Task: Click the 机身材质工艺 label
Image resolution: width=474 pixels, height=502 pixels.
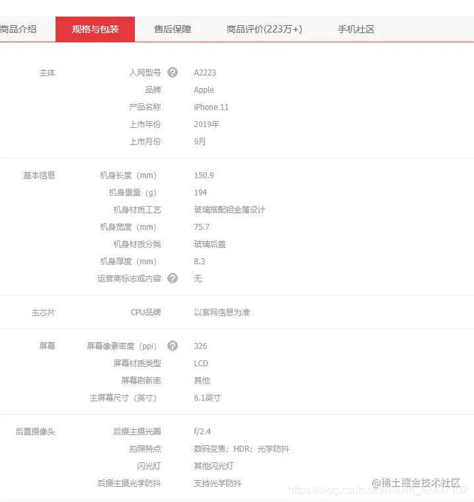Action: [x=137, y=210]
